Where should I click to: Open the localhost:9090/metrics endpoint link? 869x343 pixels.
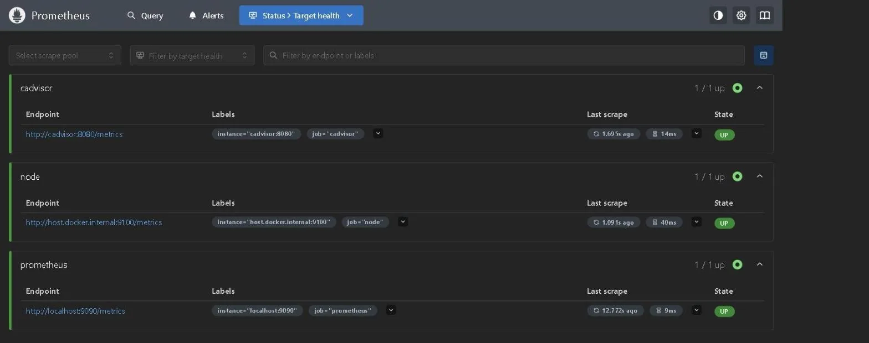pyautogui.click(x=75, y=311)
